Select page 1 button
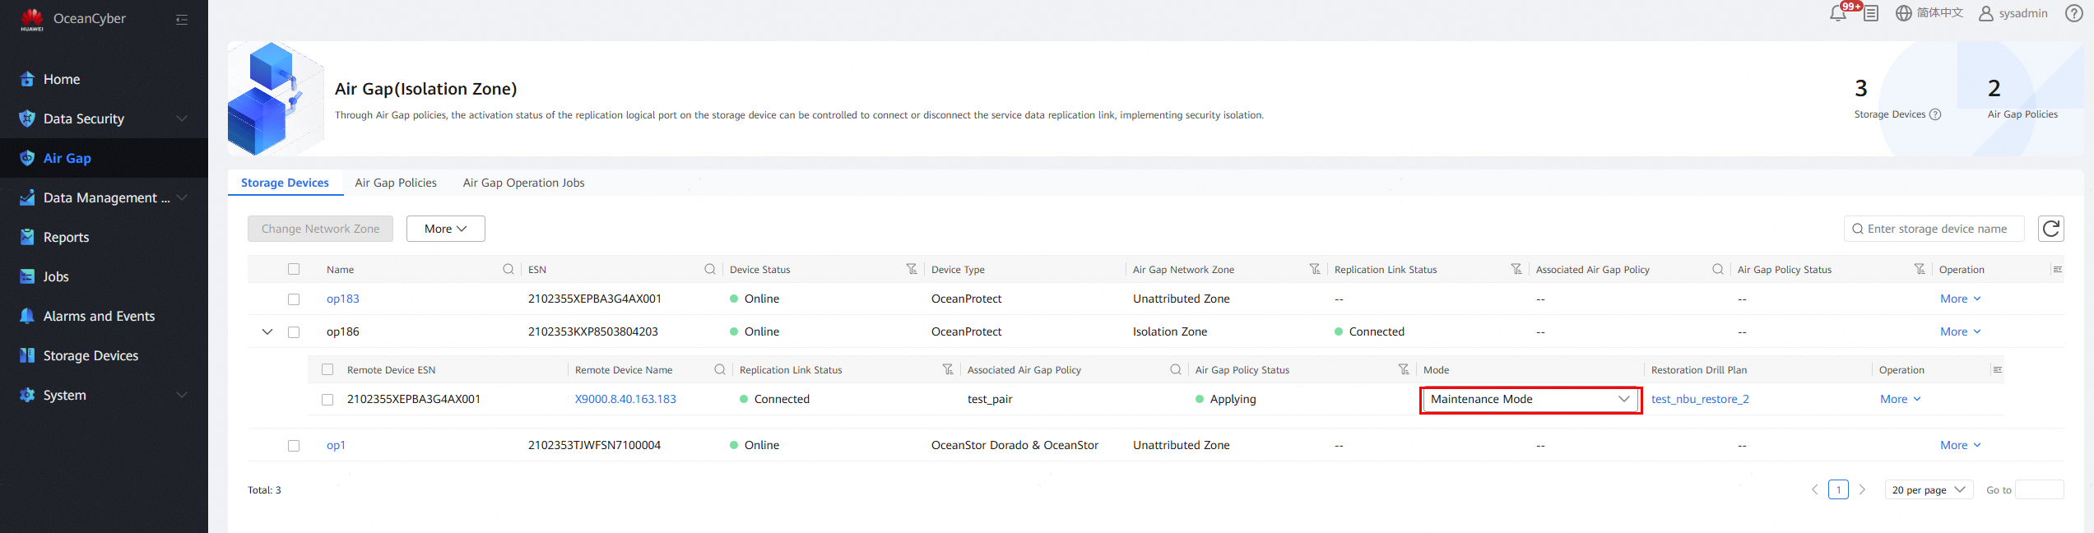2094x533 pixels. pos(1838,489)
